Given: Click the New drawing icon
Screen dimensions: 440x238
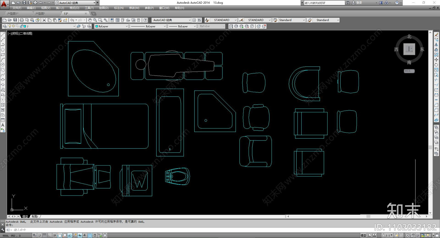Looking at the screenshot, I should click(x=4, y=20).
